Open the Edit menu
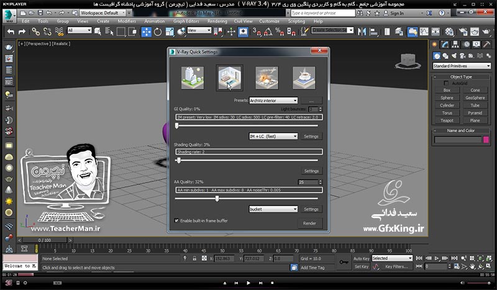The width and height of the screenshot is (497, 290). (25, 21)
